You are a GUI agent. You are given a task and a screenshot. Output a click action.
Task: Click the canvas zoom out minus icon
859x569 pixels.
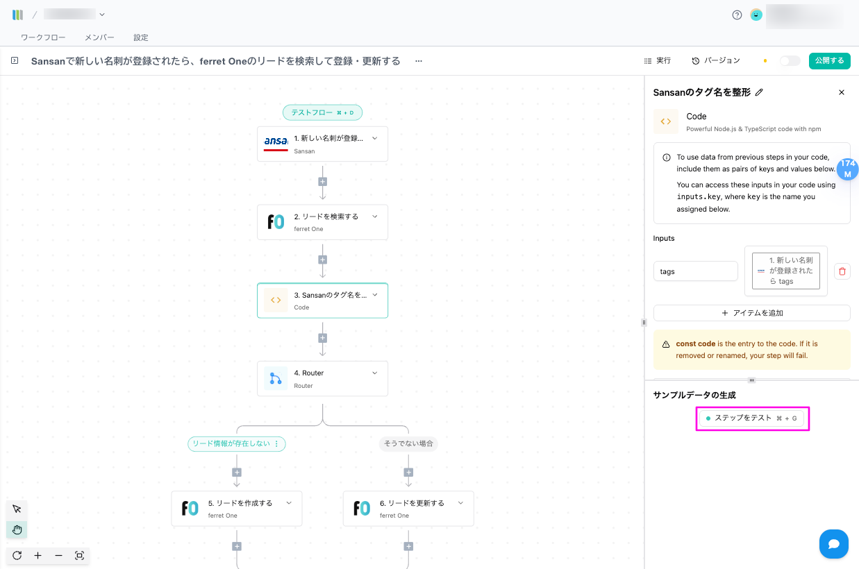tap(58, 556)
